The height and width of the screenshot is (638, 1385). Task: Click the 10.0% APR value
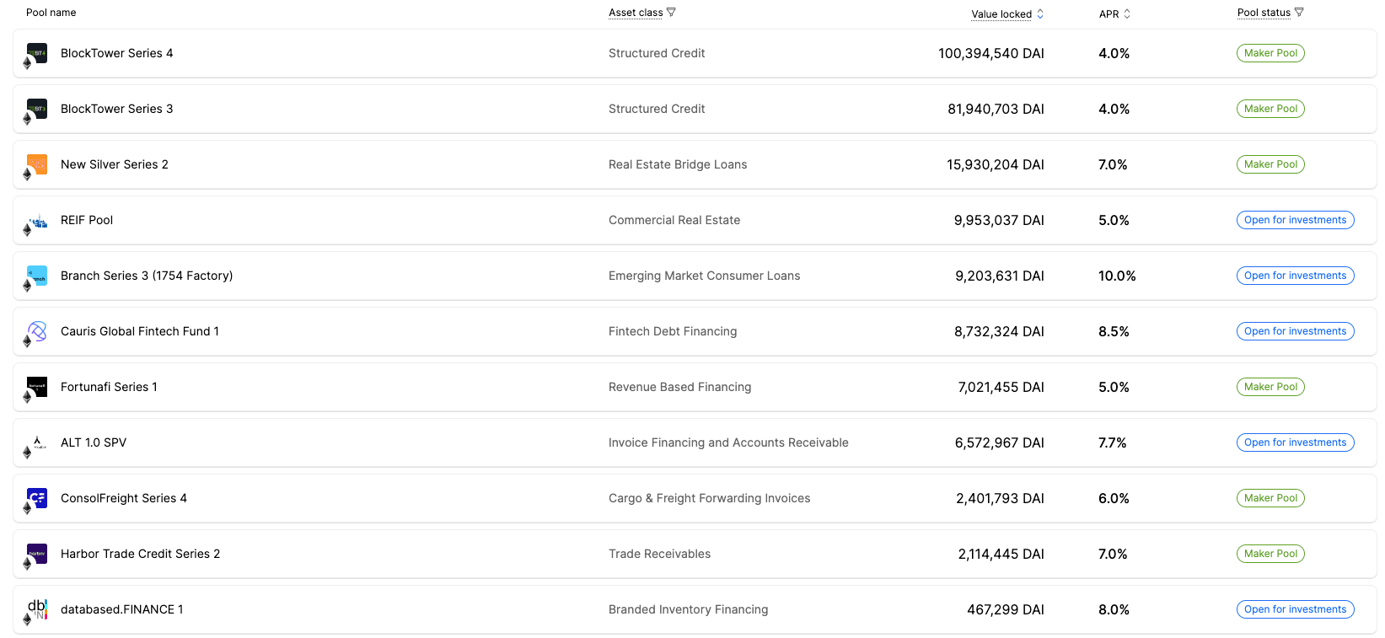click(1117, 276)
